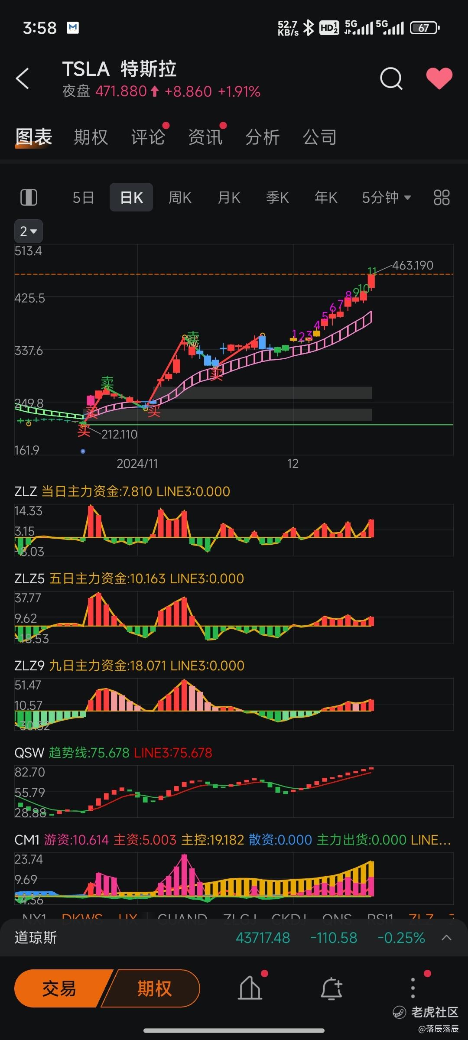The height and width of the screenshot is (1040, 468).
Task: Tap the Bluetooth status icon
Action: coord(308,28)
